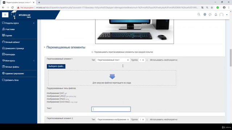
Task: Go back with browser back arrow
Action: coord(3,8)
